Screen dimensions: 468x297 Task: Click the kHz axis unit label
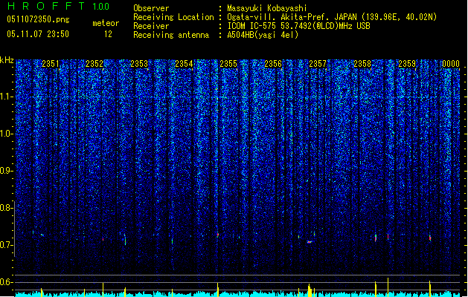[7, 60]
